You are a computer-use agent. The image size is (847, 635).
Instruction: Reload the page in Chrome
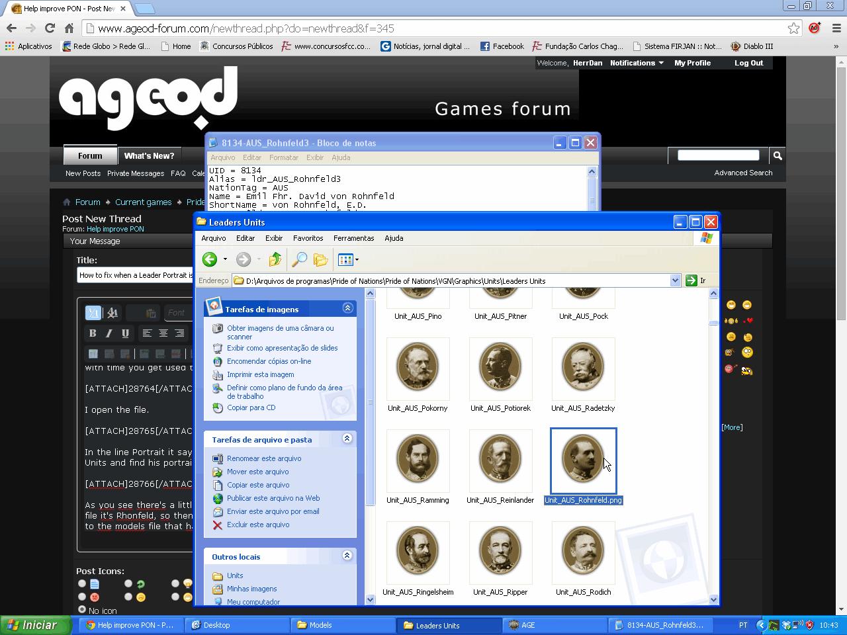pos(50,28)
